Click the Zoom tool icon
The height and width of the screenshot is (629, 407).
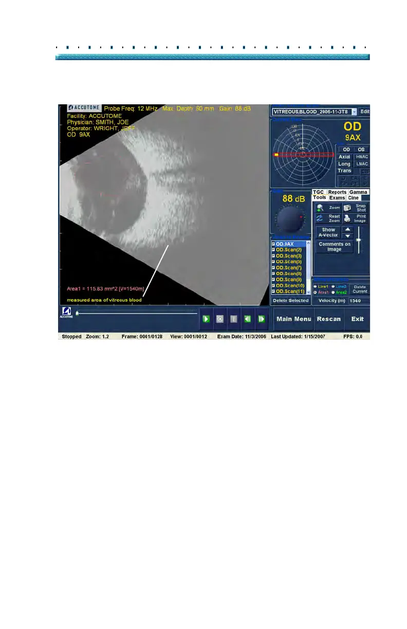[321, 208]
